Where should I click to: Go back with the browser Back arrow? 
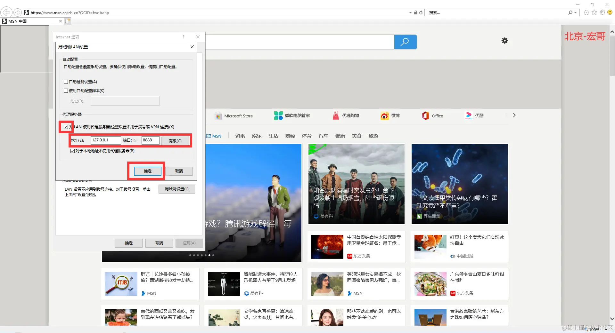pyautogui.click(x=6, y=12)
